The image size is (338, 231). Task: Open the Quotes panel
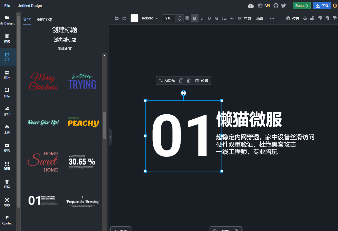click(7, 221)
